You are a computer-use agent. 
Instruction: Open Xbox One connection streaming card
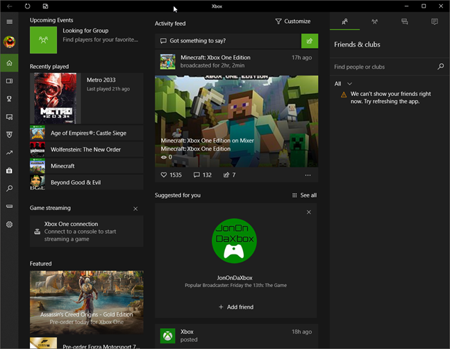(86, 232)
